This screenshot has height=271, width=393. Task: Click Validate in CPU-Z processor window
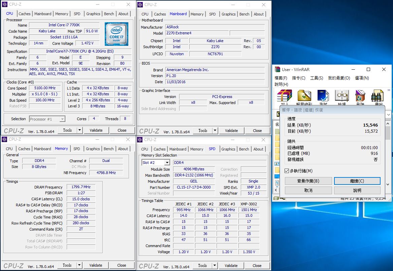click(96, 130)
